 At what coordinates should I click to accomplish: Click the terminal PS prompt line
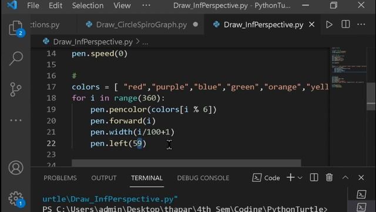(184, 208)
